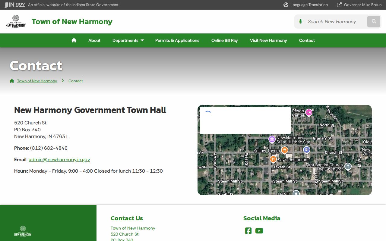Viewport: 386px width, 241px height.
Task: Click the admin@newharmony.in.gov email link
Action: 59,159
